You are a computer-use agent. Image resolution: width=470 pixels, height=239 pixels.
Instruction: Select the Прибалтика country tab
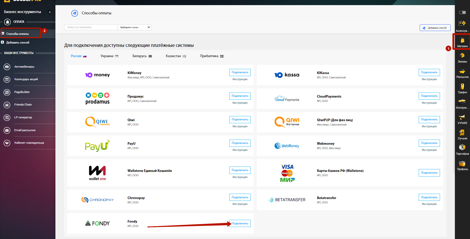[212, 56]
